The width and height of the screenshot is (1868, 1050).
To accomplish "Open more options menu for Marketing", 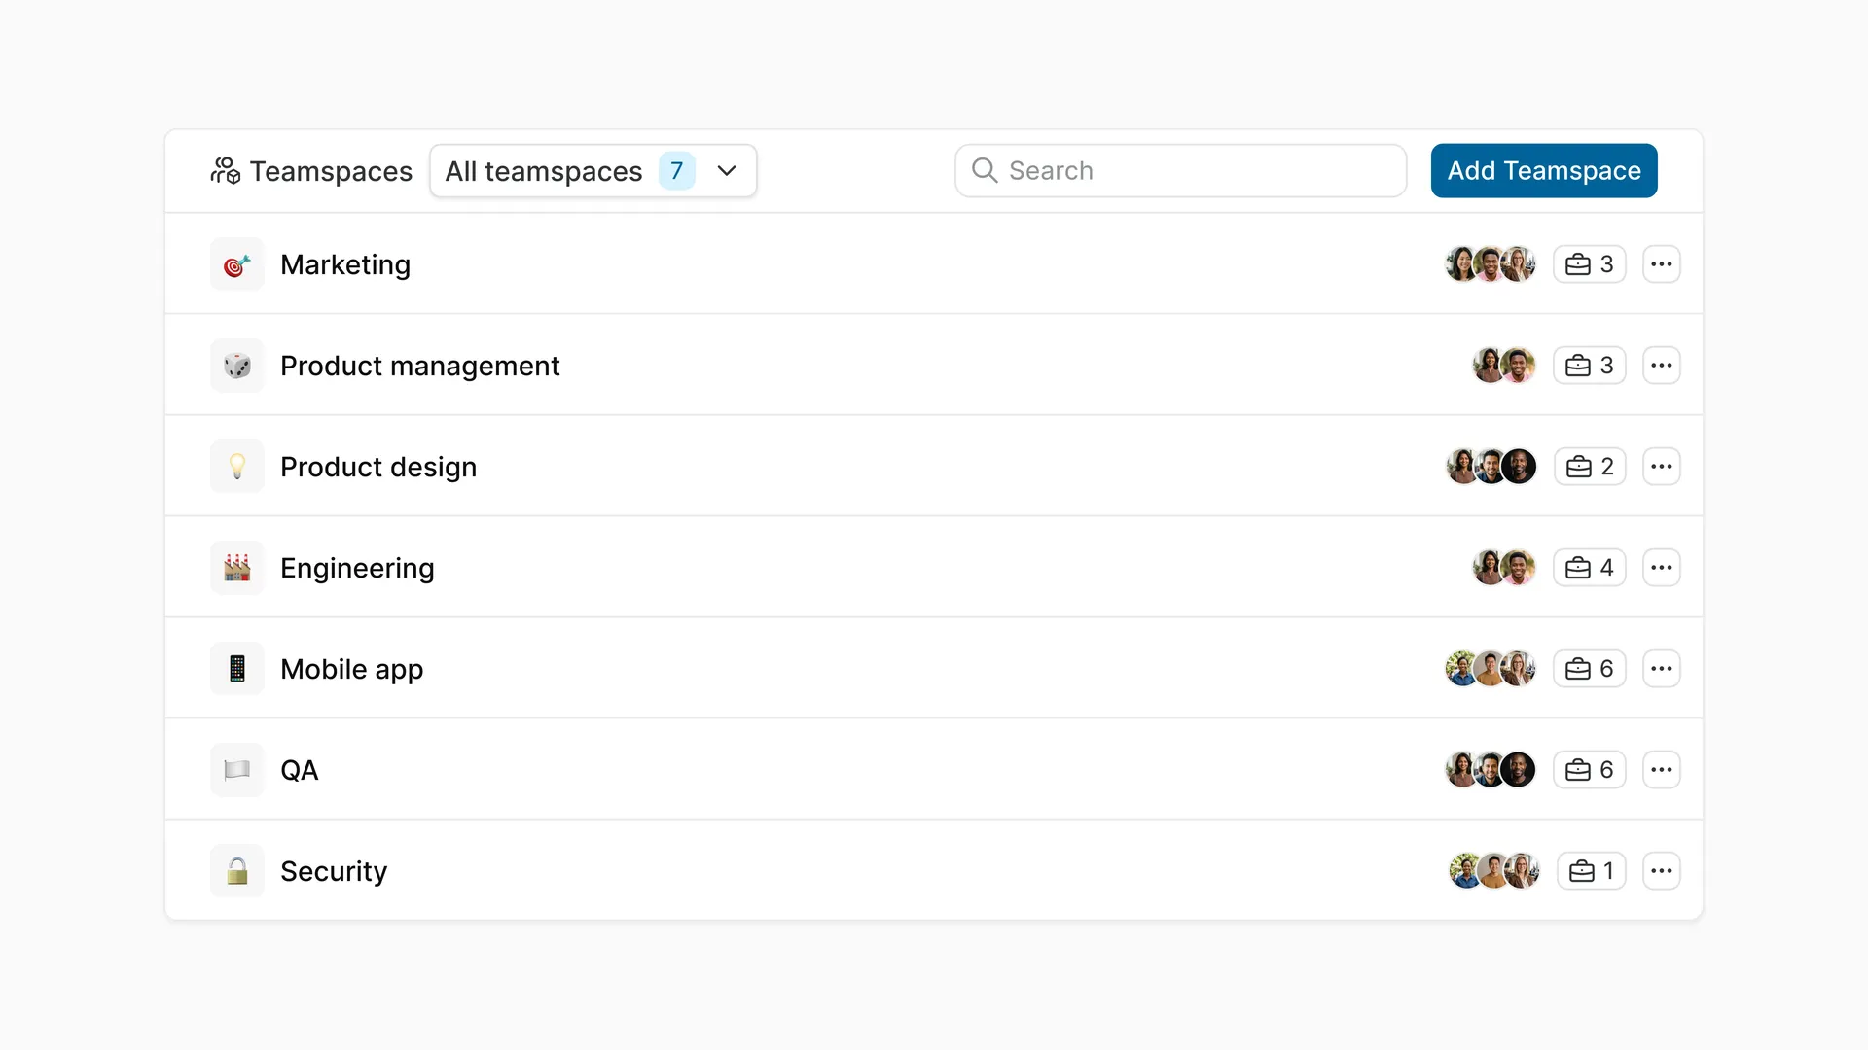I will click(x=1661, y=264).
